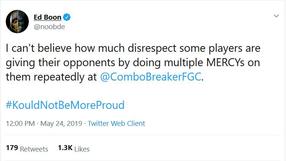Click the bold 179 retweet count

[12, 148]
